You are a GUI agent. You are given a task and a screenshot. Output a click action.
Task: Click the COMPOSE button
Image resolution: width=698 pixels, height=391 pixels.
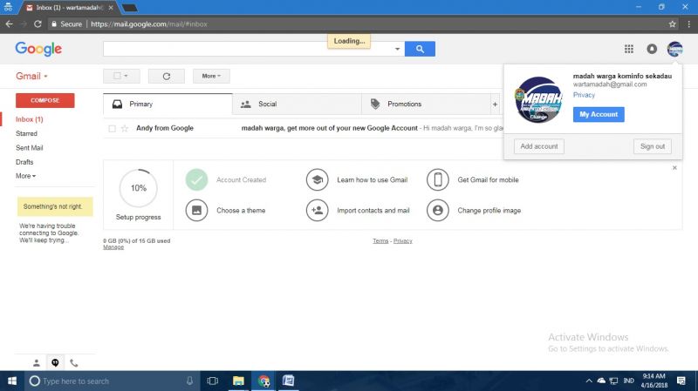tap(45, 100)
